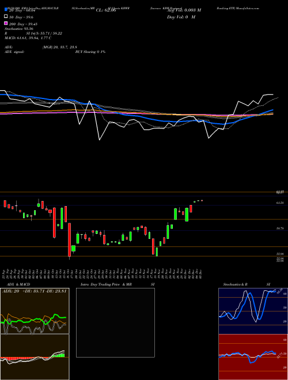This screenshot has width=288, height=380.
Task: Open the MACD histogram mini chart
Action: coord(35,357)
